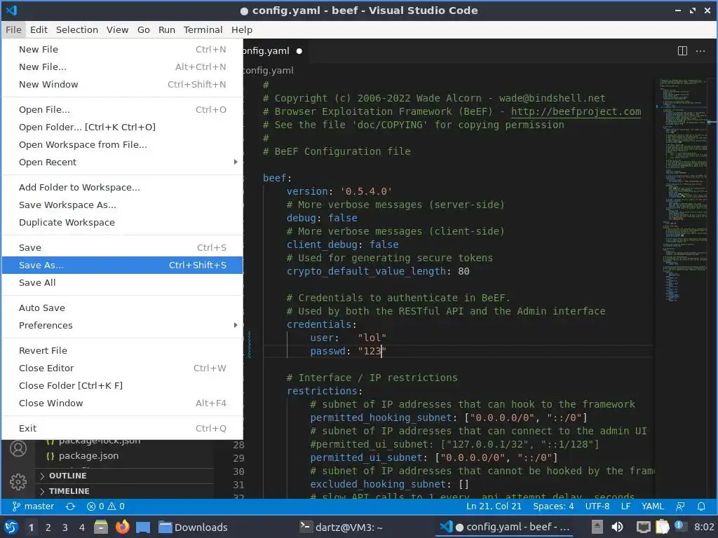Image resolution: width=718 pixels, height=538 pixels.
Task: Click Duplicate Workspace menu entry
Action: (122, 222)
